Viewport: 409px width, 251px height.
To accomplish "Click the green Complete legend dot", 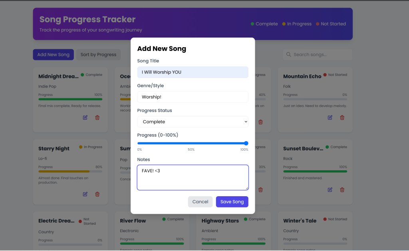I will point(252,24).
